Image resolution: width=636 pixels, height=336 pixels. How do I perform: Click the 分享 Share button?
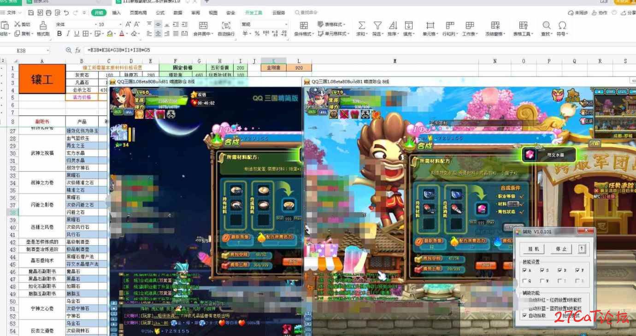click(x=628, y=13)
